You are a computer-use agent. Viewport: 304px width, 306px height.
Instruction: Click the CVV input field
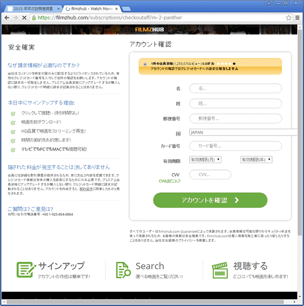[x=210, y=175]
